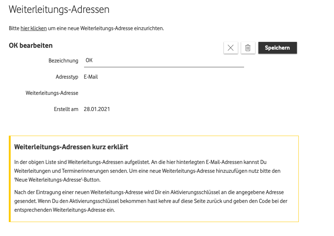Screen dimensions: 334x236
Task: Click the 'Weiterleitungs-Adressen' page title
Action: click(x=59, y=10)
